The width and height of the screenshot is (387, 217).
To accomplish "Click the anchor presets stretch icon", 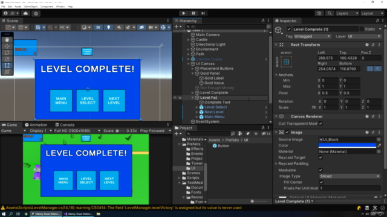I will pyautogui.click(x=286, y=61).
